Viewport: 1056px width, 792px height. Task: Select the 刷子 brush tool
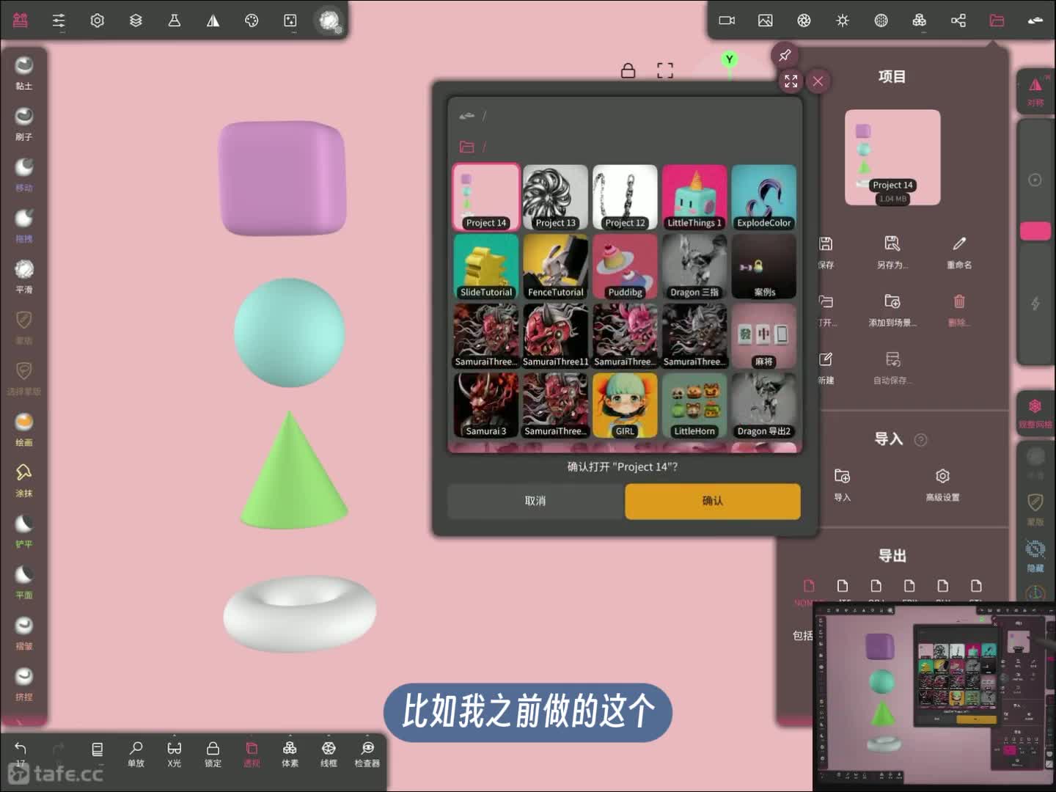(24, 122)
